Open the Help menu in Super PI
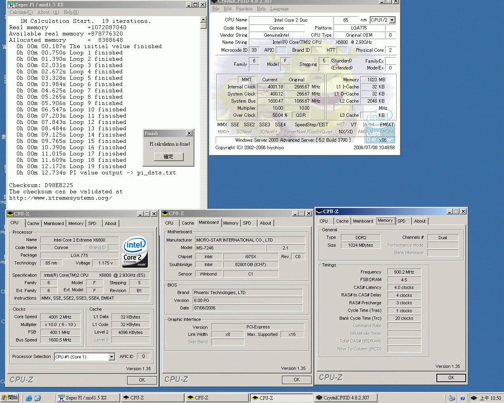The height and width of the screenshot is (403, 504). click(x=71, y=12)
